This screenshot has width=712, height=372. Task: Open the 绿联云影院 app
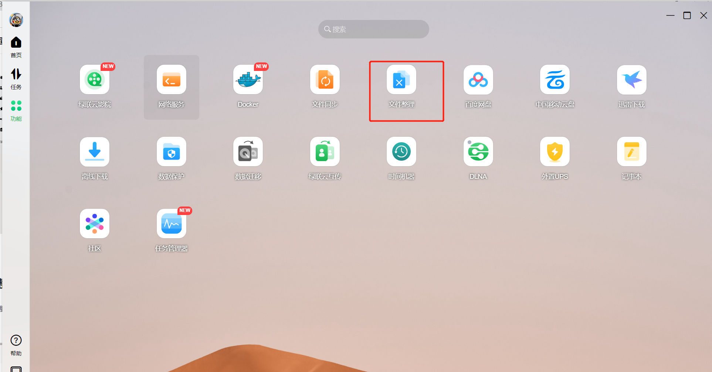click(95, 79)
